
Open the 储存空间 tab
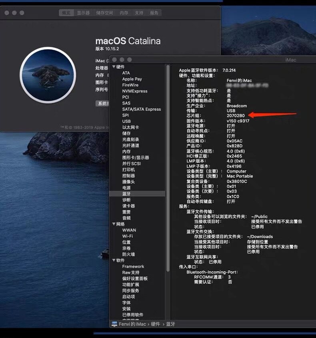[105, 13]
